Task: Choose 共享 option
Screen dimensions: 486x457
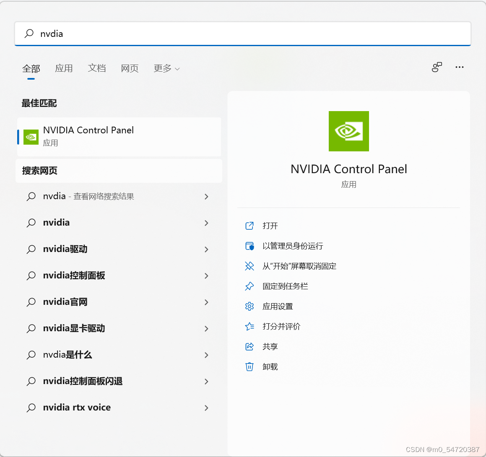Action: [x=270, y=347]
